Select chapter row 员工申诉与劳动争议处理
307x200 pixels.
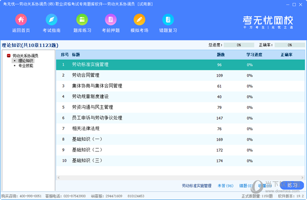click(x=180, y=118)
